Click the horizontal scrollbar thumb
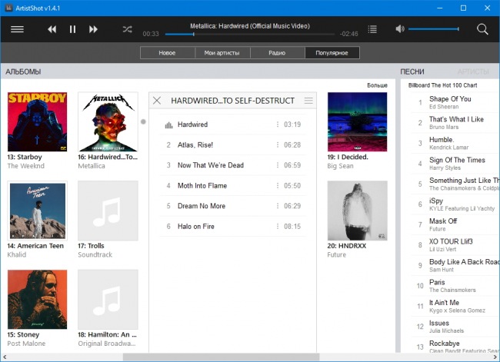 click(221, 357)
